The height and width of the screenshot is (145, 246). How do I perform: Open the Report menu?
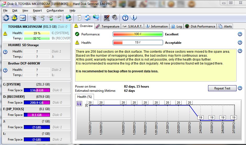(37, 10)
